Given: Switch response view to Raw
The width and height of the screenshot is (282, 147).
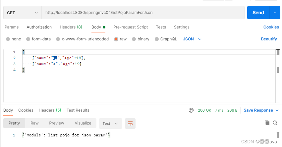Looking at the screenshot, I should 34,123.
